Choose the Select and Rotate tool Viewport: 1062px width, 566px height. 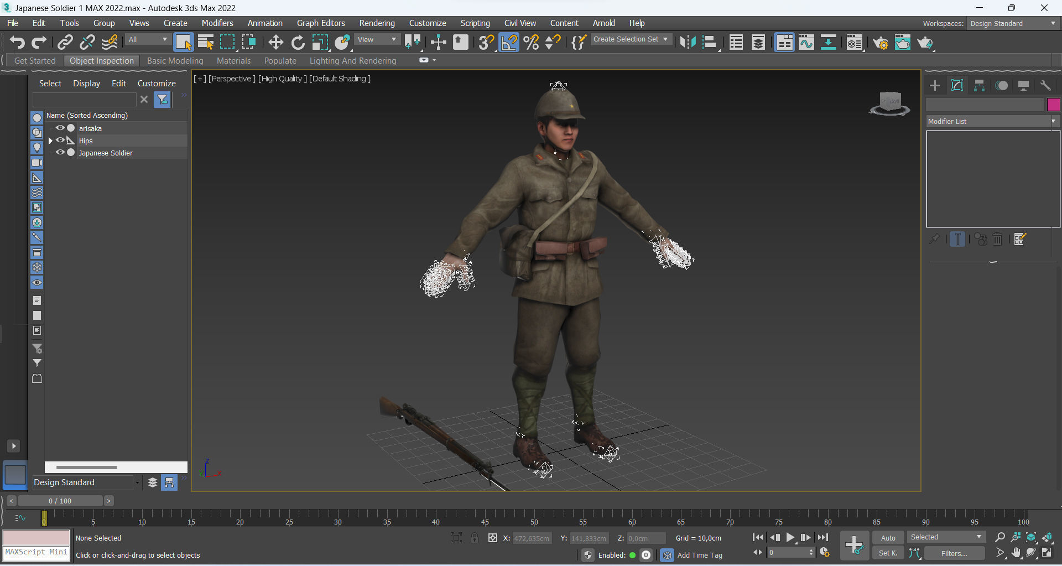tap(298, 42)
